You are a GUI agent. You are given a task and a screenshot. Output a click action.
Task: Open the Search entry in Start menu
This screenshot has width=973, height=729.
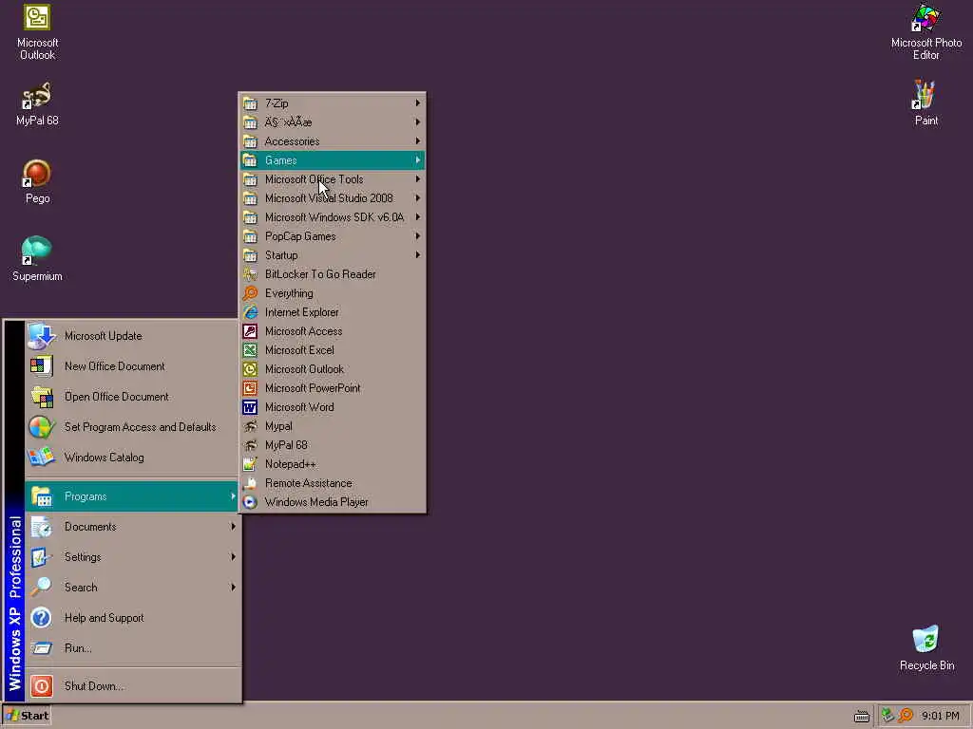point(131,587)
